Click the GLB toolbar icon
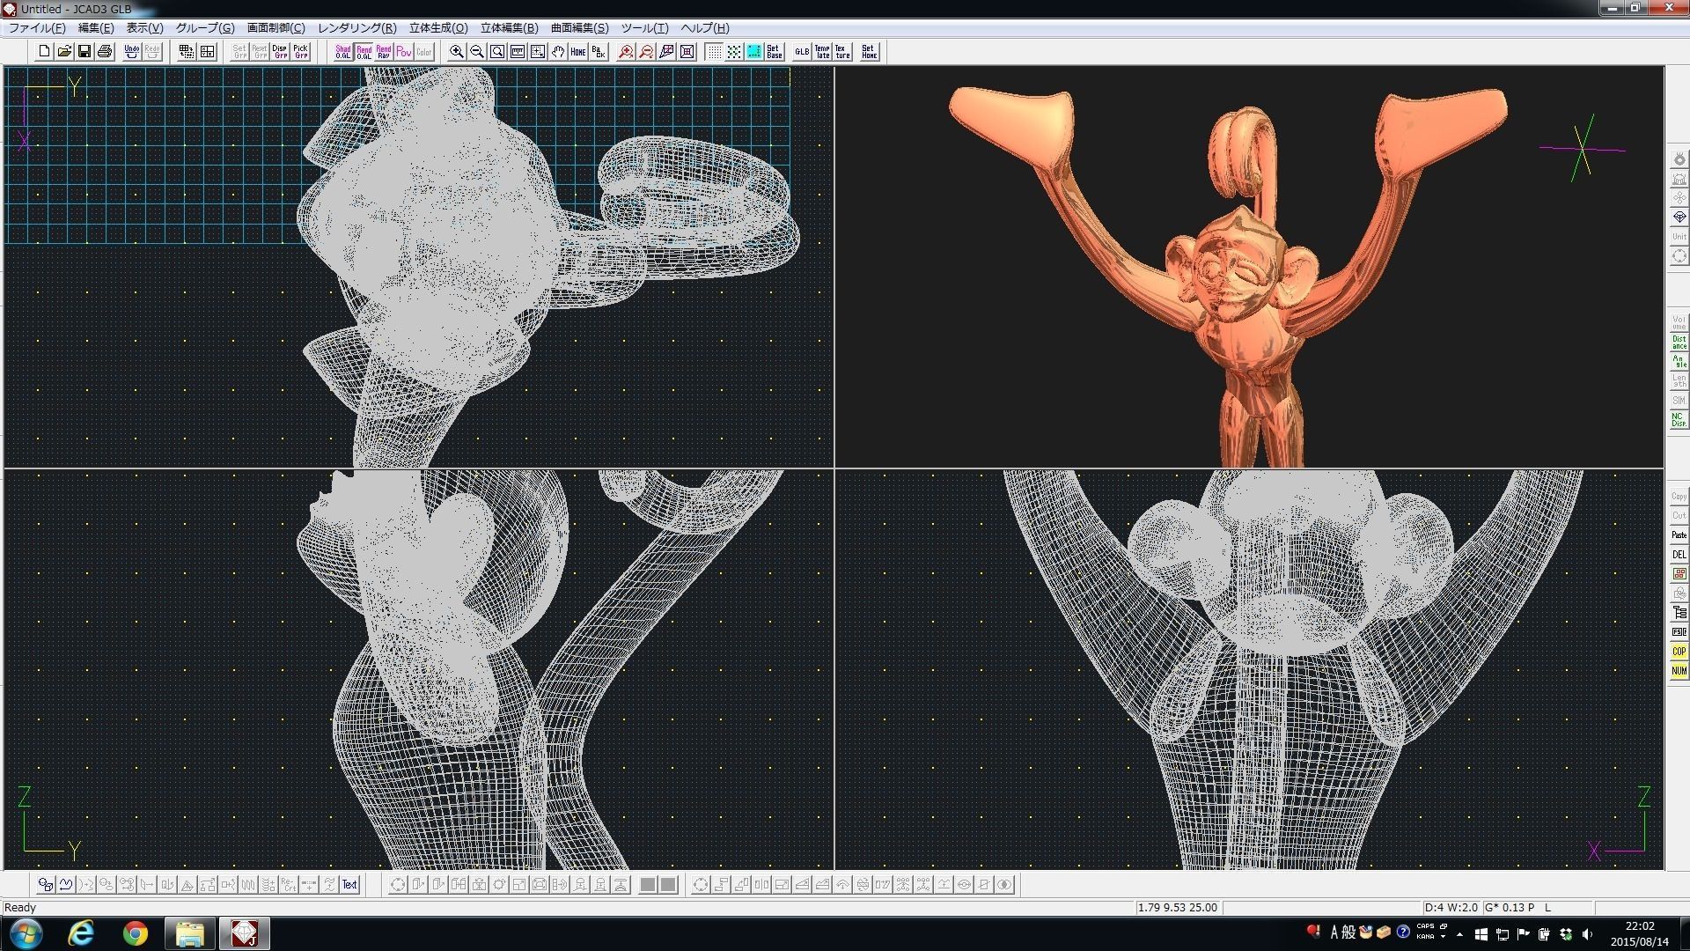Image resolution: width=1690 pixels, height=951 pixels. [802, 52]
